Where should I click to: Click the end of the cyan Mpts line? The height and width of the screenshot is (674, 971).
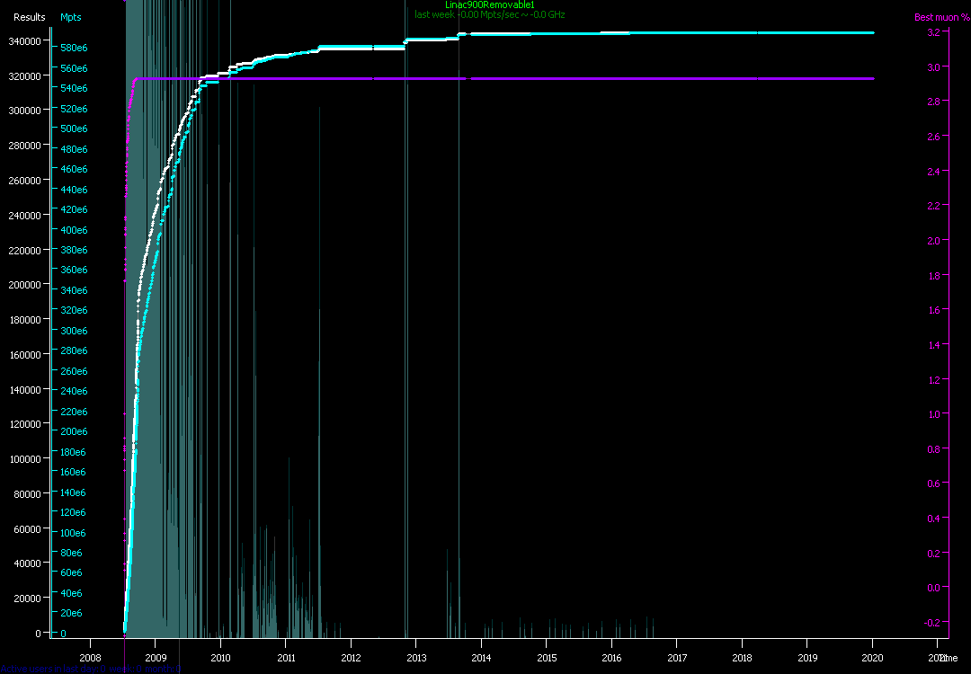[x=872, y=33]
